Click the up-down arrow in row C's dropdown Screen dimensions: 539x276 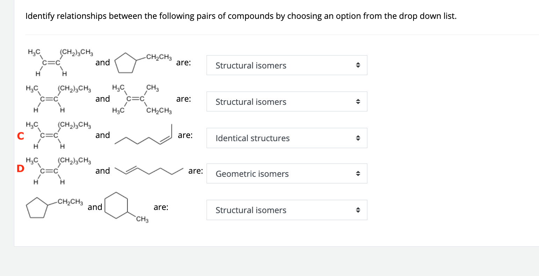pyautogui.click(x=358, y=138)
